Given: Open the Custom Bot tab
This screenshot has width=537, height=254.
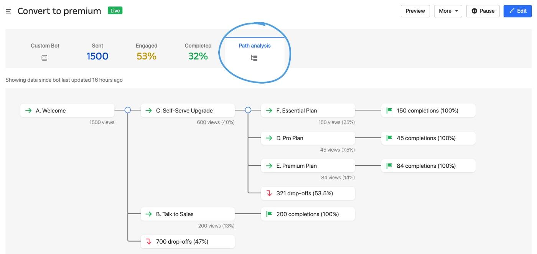Looking at the screenshot, I should 45,52.
